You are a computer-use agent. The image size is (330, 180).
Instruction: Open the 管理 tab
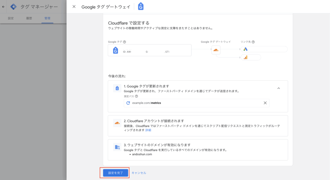coord(47,18)
